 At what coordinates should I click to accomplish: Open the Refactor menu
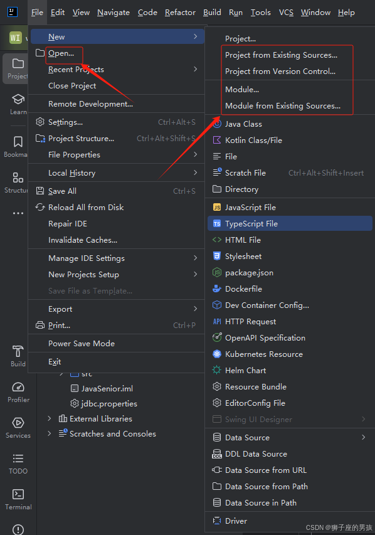point(180,13)
